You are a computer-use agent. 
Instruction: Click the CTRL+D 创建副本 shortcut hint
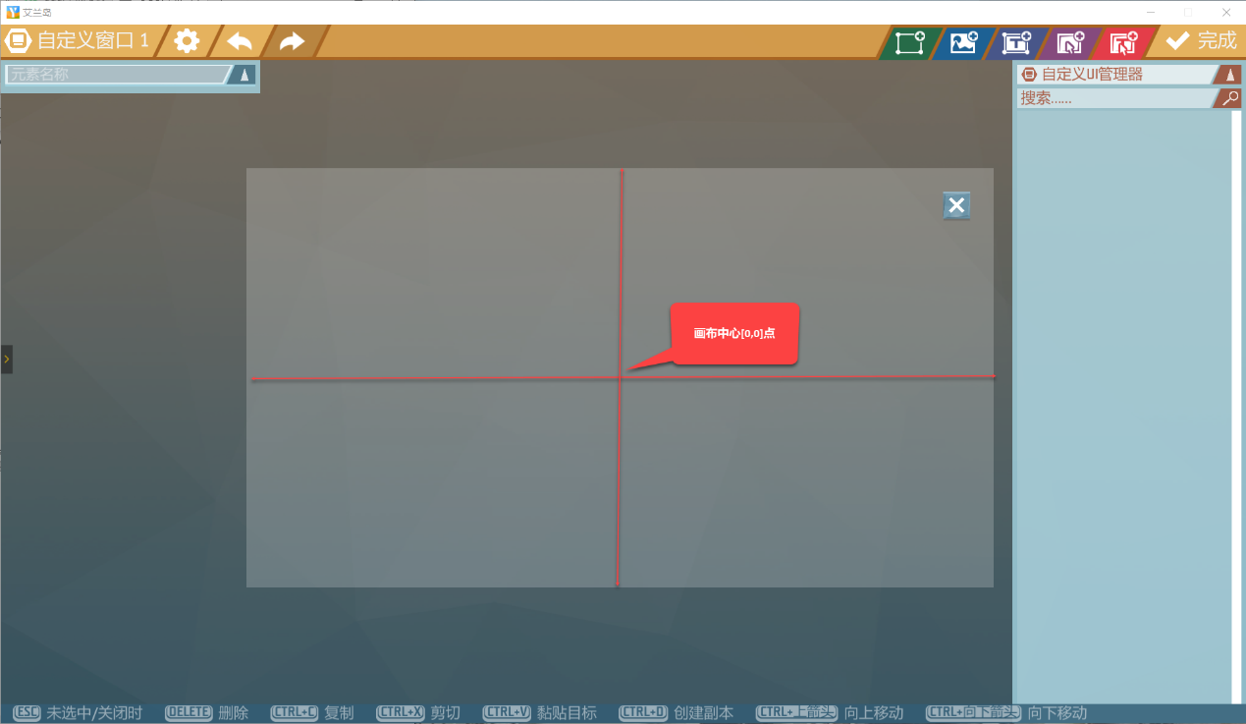tap(676, 713)
